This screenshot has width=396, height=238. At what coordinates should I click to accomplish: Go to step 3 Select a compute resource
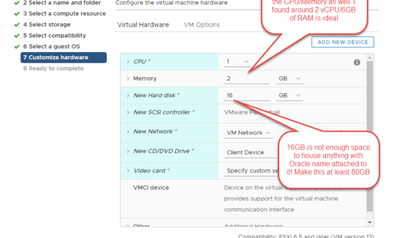pos(64,14)
